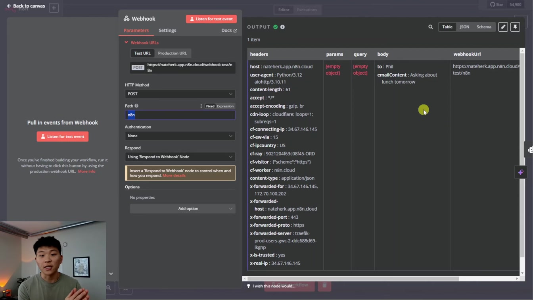The width and height of the screenshot is (533, 300).
Task: Select the Test URL toggle
Action: 142,53
